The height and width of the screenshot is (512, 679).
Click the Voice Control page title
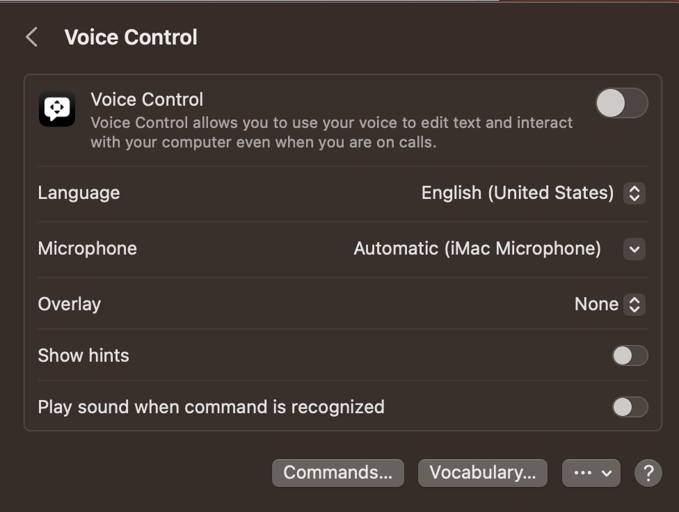[131, 38]
